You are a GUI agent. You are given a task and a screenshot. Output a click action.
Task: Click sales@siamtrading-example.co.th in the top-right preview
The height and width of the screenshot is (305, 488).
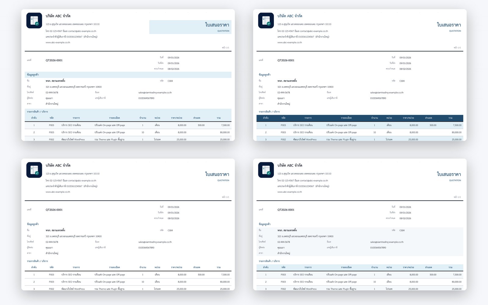coord(387,92)
